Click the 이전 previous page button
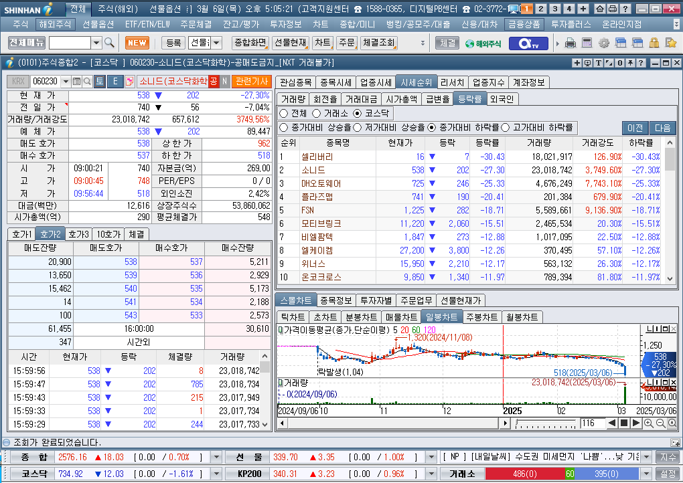683x483 pixels. click(x=635, y=128)
